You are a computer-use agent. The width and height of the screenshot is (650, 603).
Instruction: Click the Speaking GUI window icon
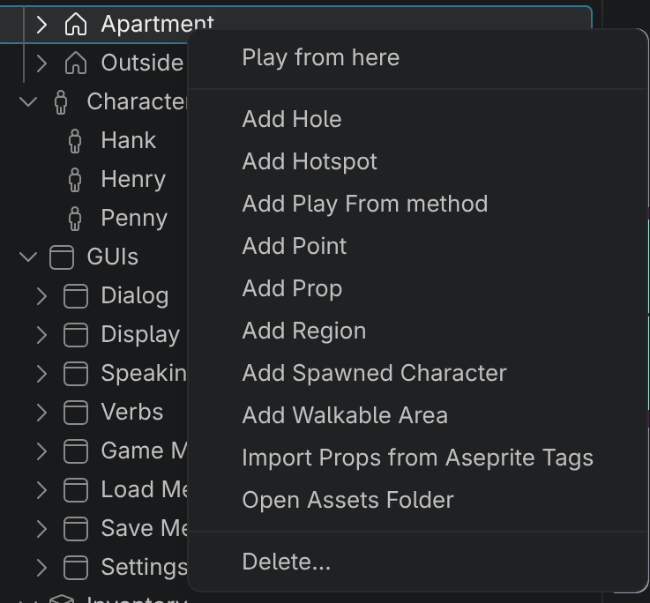[x=76, y=374]
